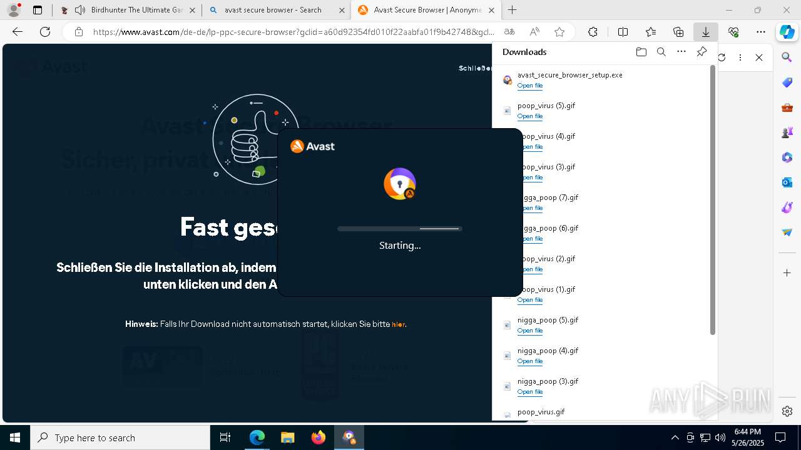Refresh the Avast page
The image size is (801, 450).
(45, 32)
